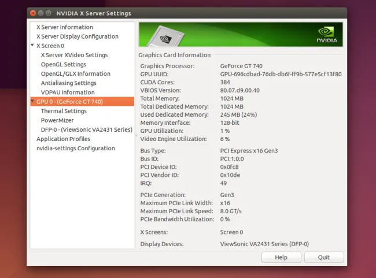This screenshot has height=278, width=376.
Task: Open X Server Information page
Action: point(64,27)
